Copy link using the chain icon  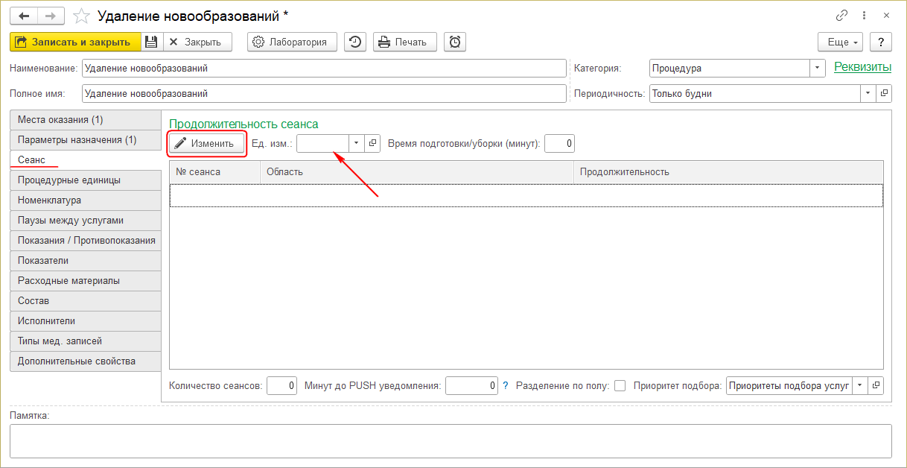[x=842, y=15]
